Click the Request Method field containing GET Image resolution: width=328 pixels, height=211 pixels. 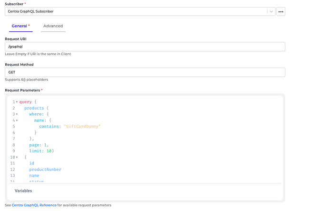click(x=145, y=72)
